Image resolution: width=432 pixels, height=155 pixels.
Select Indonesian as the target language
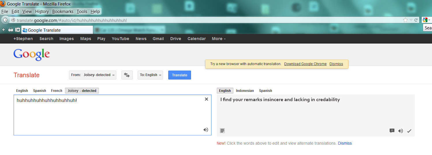[x=245, y=91]
